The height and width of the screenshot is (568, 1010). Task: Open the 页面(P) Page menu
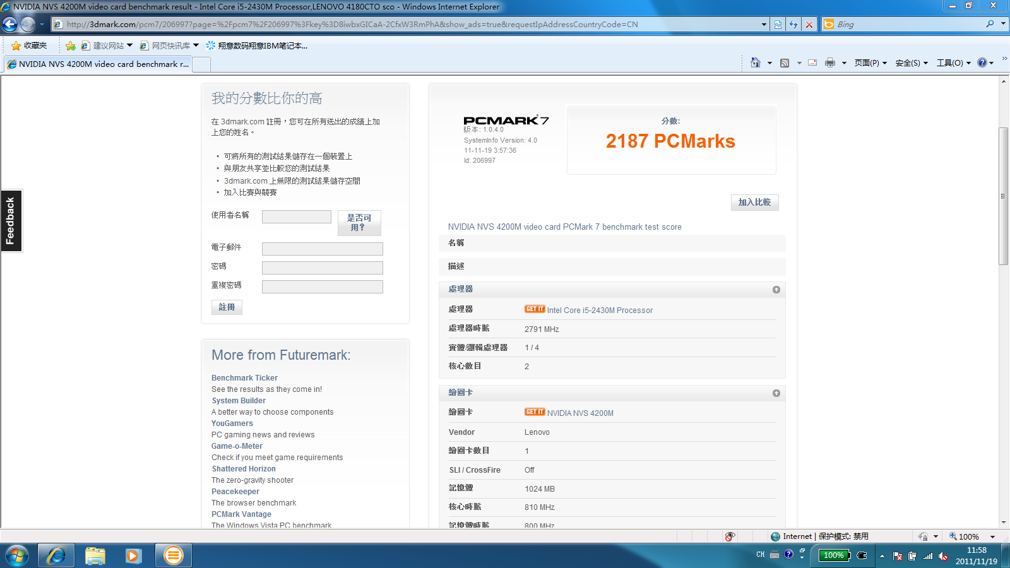tap(870, 63)
